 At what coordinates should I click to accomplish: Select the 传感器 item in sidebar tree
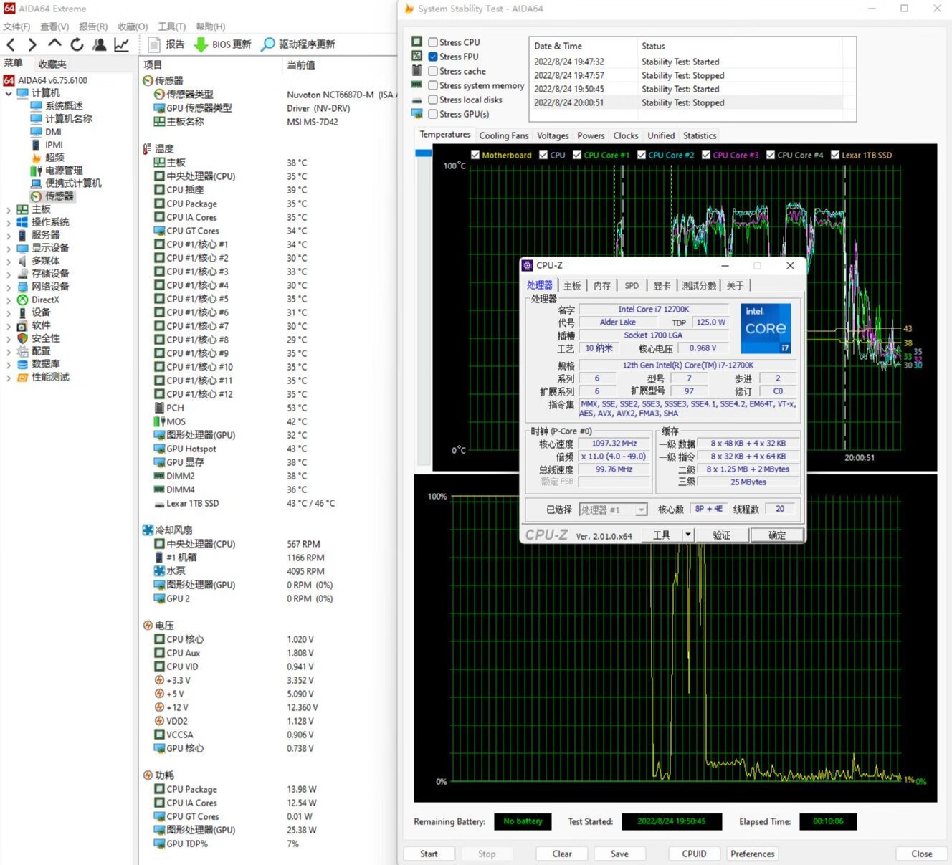click(x=59, y=196)
